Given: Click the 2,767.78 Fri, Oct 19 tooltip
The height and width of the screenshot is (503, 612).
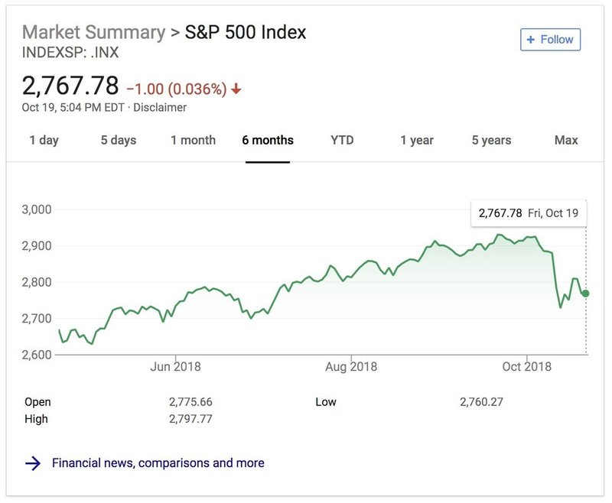Looking at the screenshot, I should (x=529, y=213).
